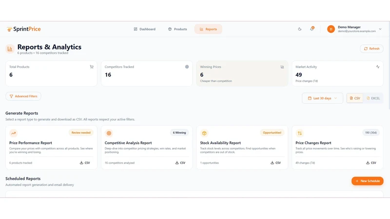390x219 pixels.
Task: Click the Scheduled Reports heading
Action: point(23,179)
